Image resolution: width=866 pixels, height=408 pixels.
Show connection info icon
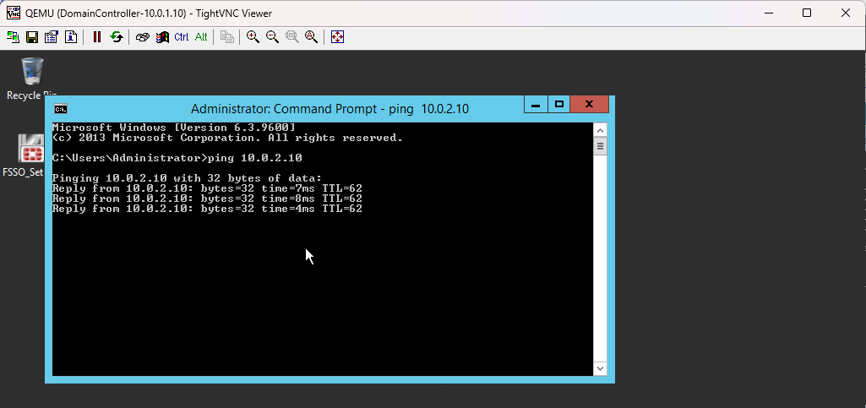71,37
